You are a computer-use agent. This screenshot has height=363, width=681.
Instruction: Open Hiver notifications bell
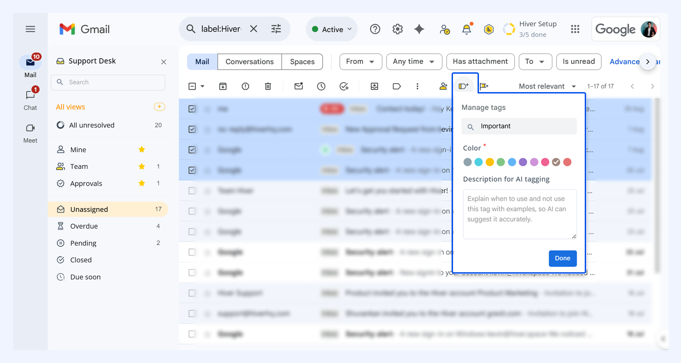(467, 29)
